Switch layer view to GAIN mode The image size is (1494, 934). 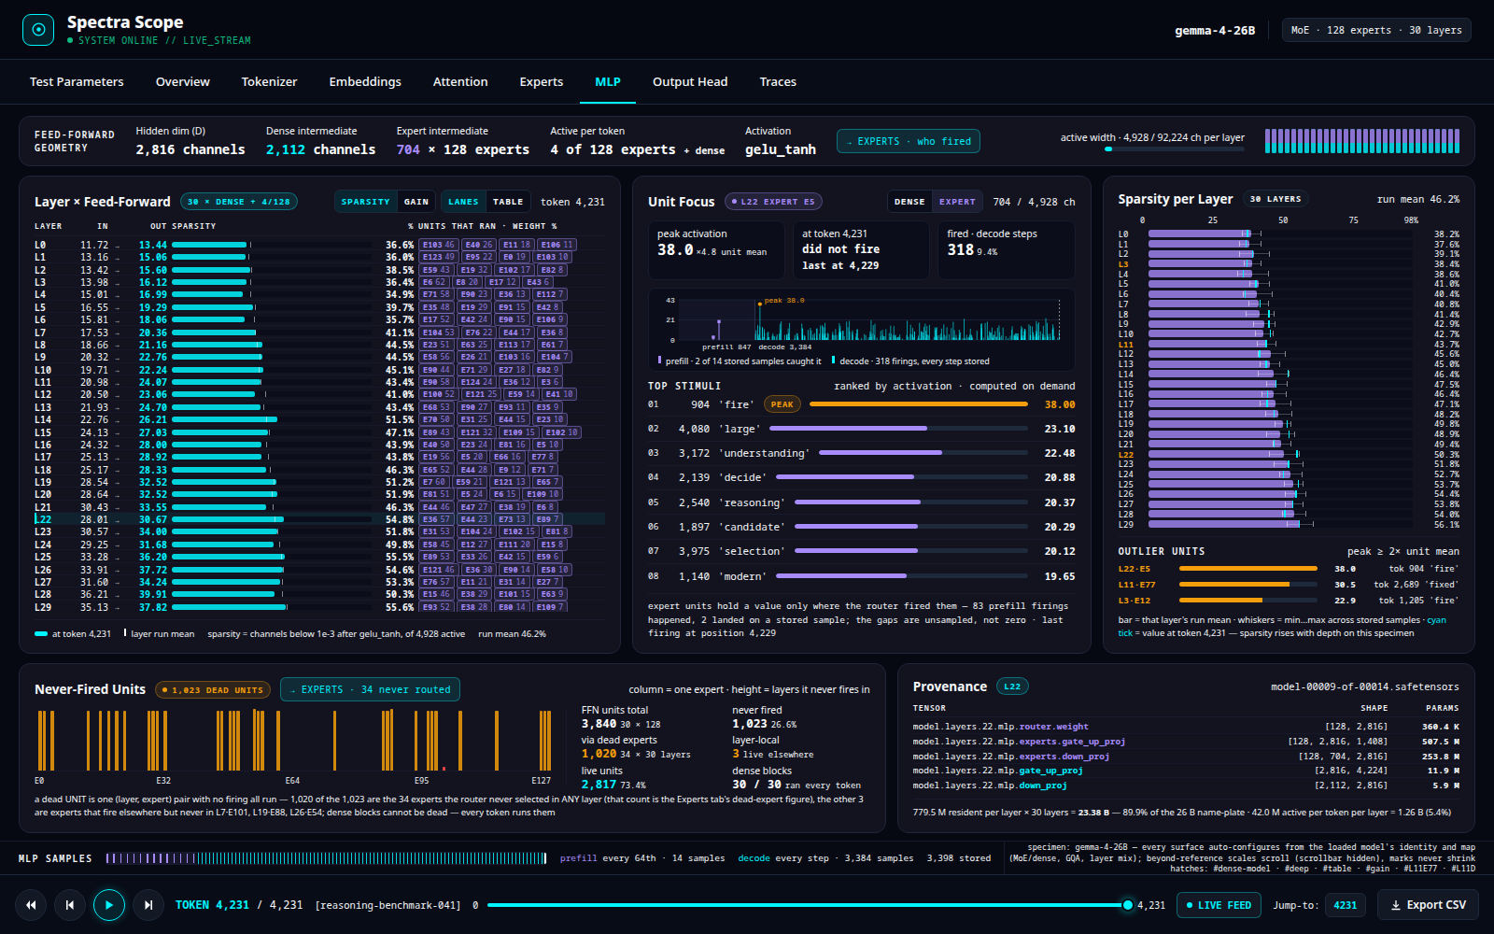[x=416, y=202]
